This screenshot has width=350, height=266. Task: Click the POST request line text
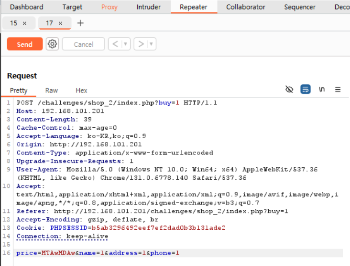[117, 102]
